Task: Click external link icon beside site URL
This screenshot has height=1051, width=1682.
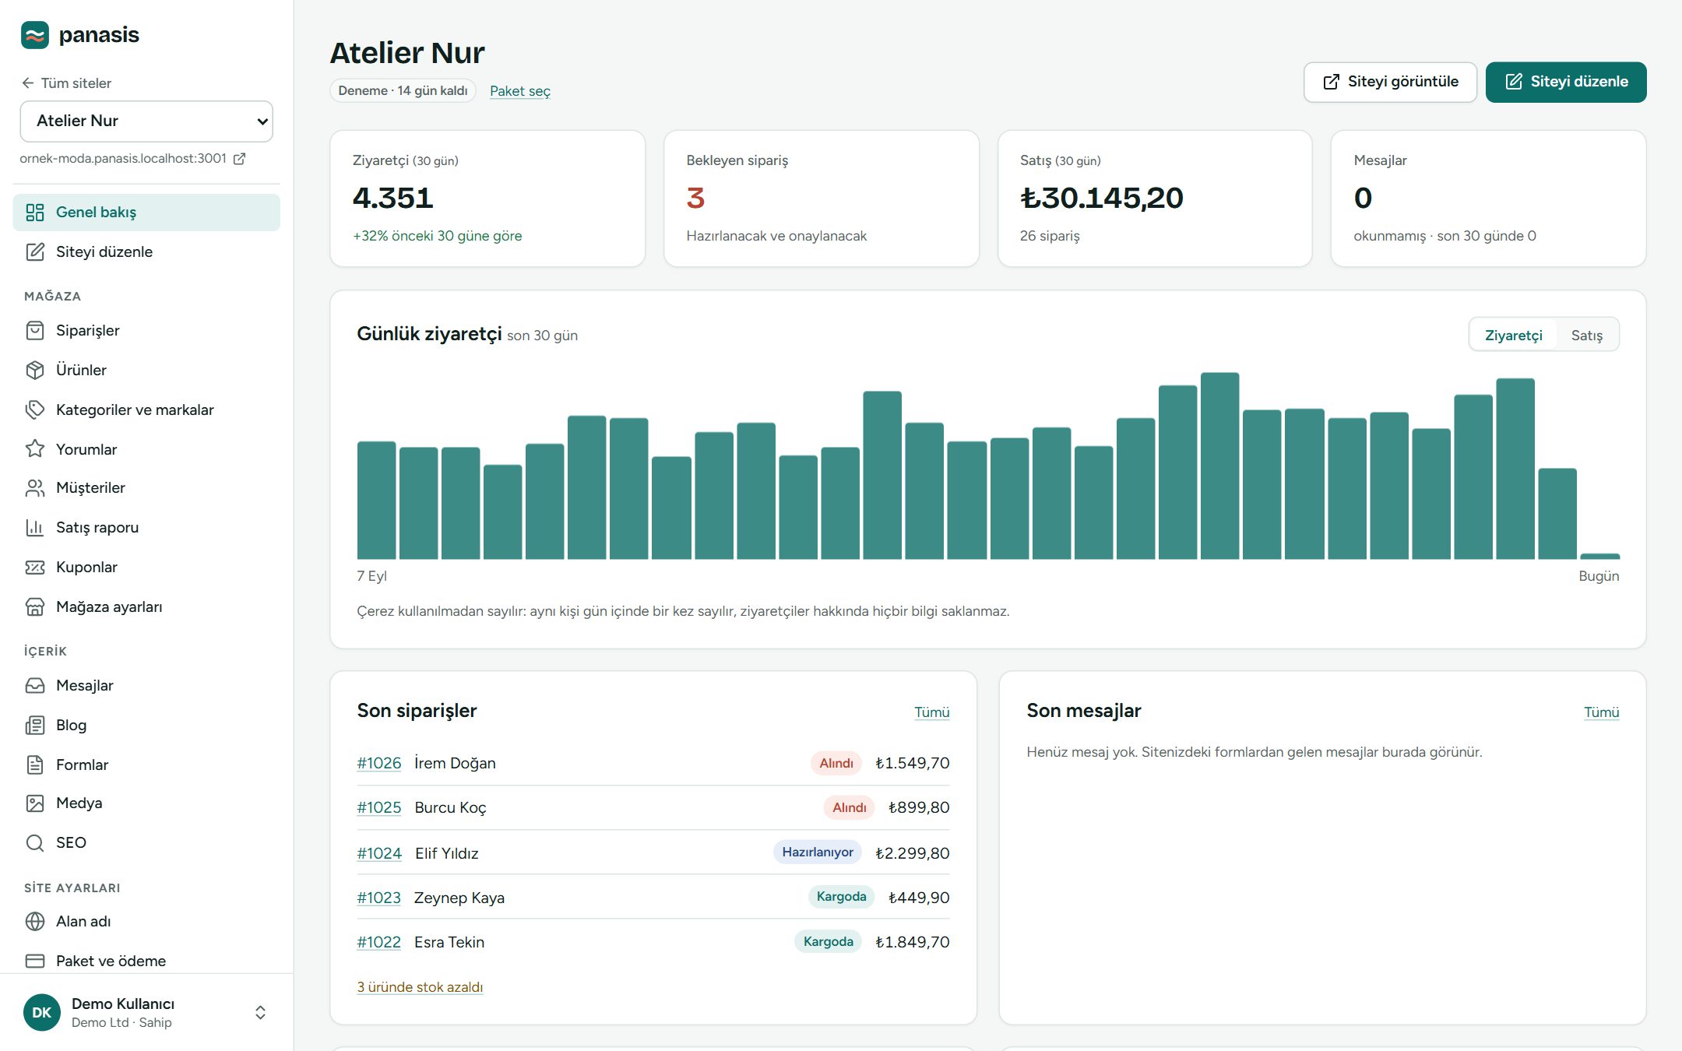Action: (240, 158)
